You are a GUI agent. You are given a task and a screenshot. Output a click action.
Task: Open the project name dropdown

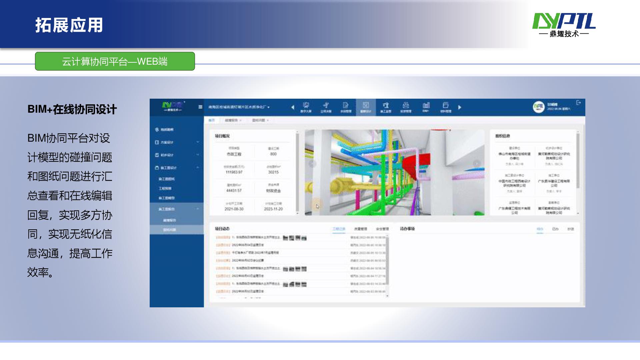(239, 107)
